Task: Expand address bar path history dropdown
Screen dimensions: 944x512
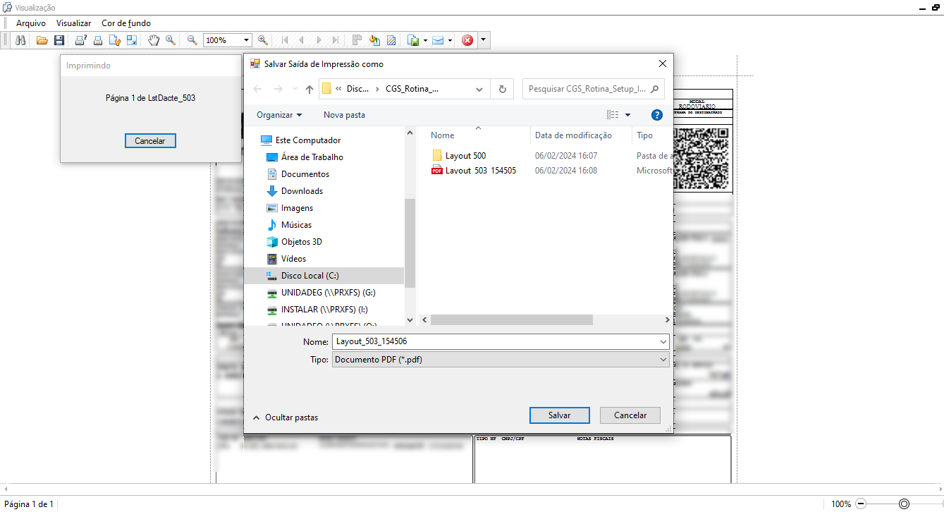Action: click(x=480, y=90)
